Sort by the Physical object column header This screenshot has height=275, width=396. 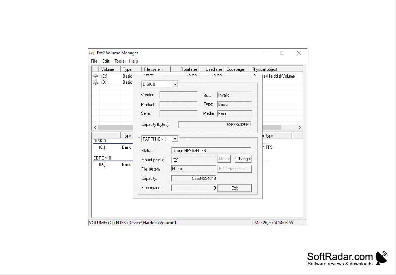point(276,69)
